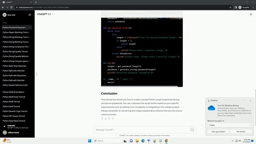The width and height of the screenshot is (256, 144).
Task: Click the OneDrive cloud icon in popup
Action: [212, 108]
